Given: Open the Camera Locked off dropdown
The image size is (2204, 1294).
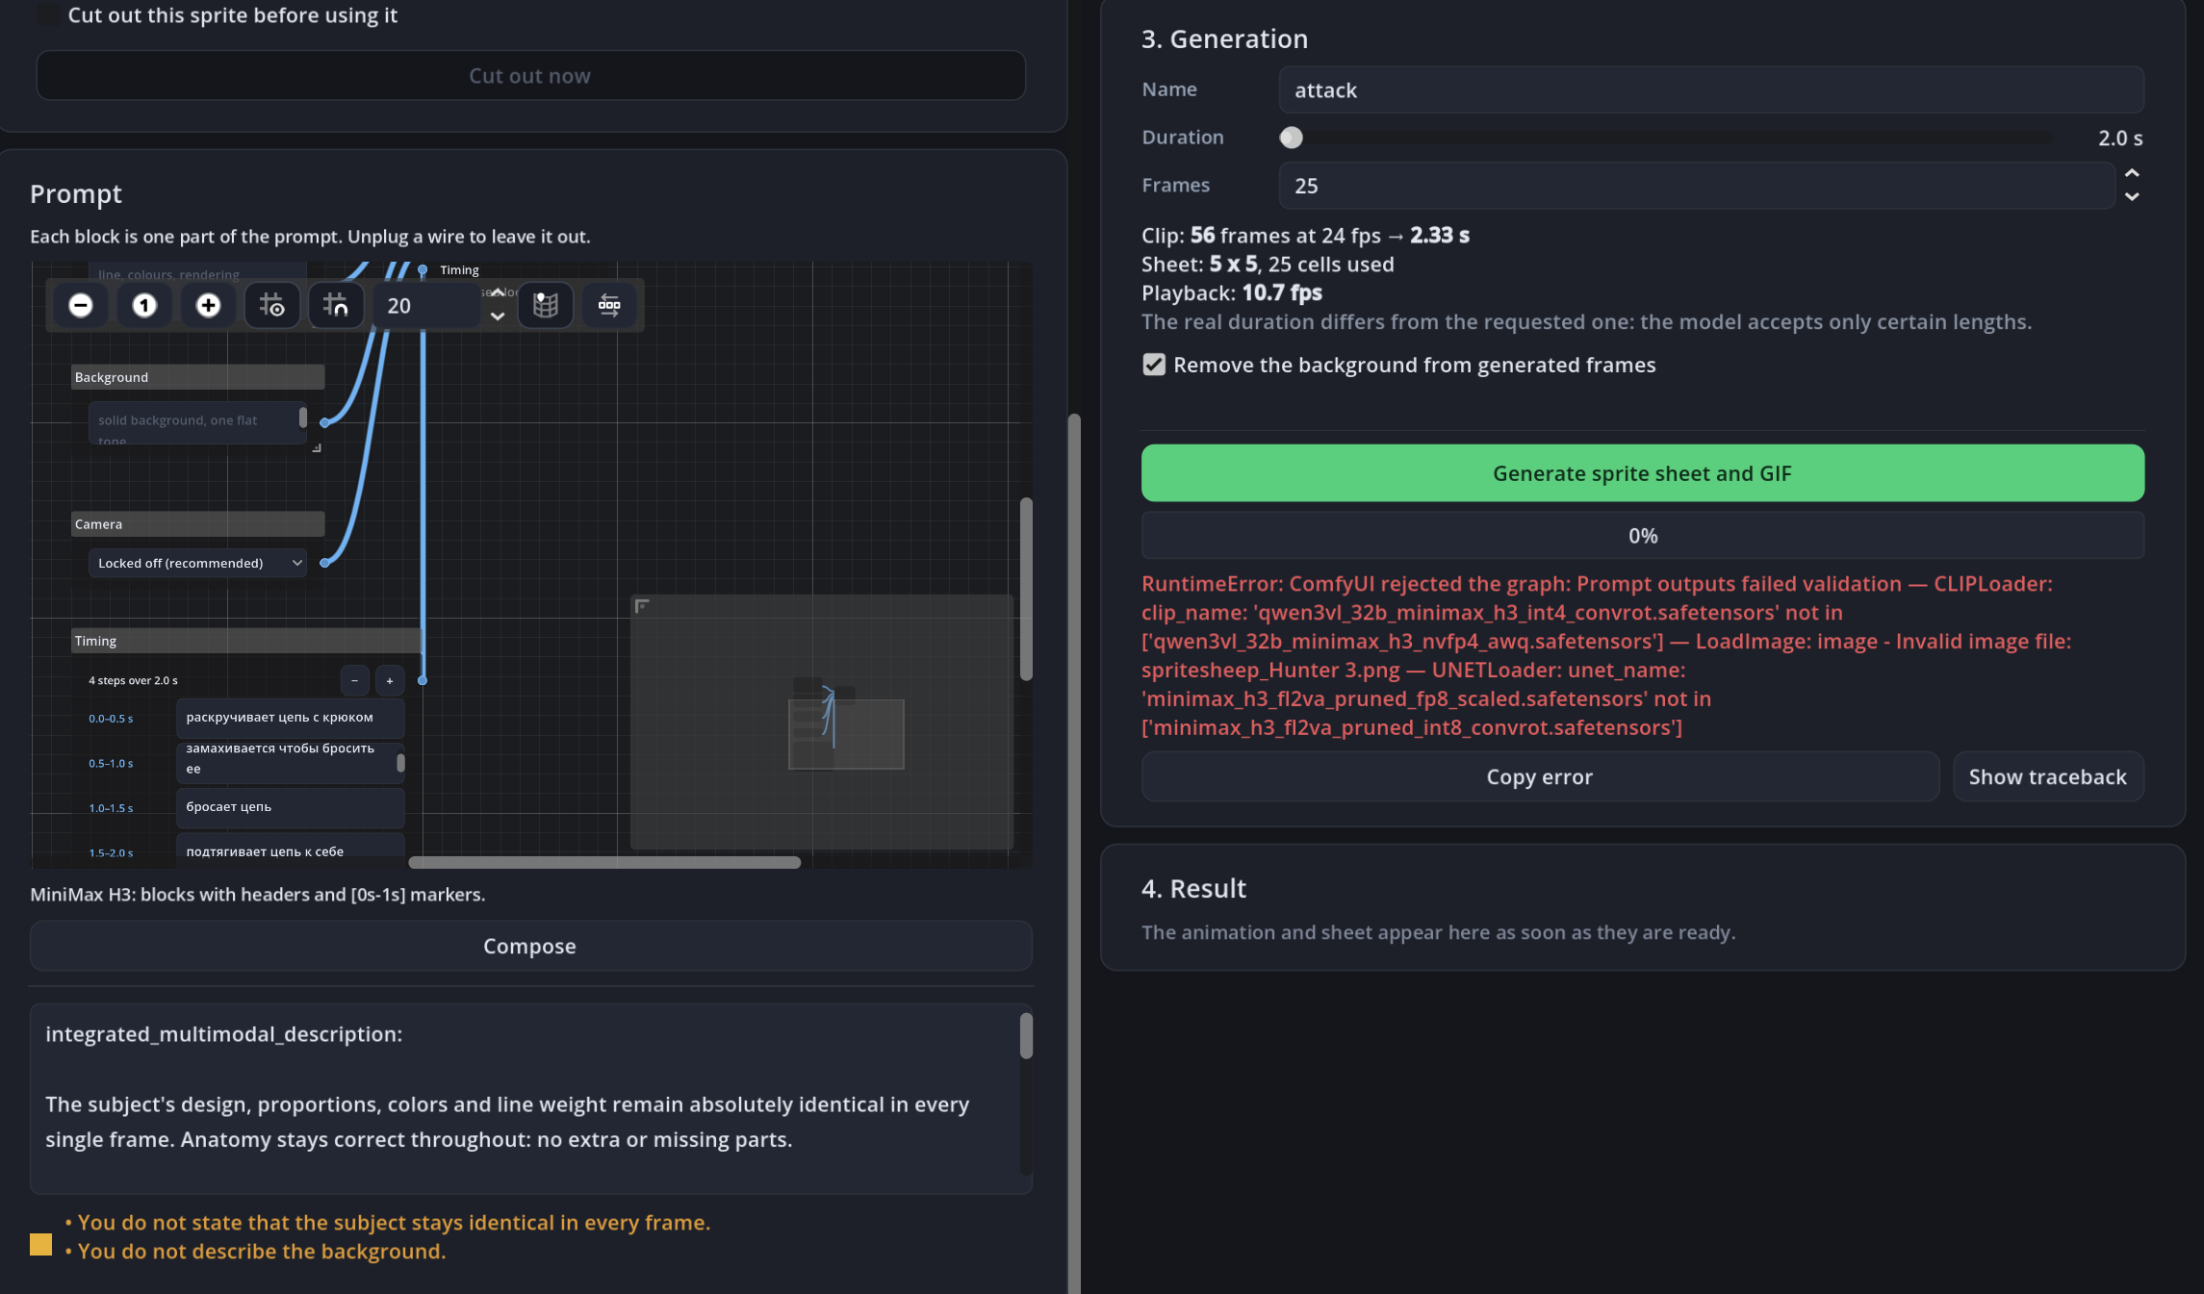Looking at the screenshot, I should click(197, 563).
